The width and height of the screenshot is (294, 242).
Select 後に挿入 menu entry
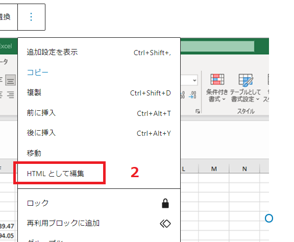(99, 133)
